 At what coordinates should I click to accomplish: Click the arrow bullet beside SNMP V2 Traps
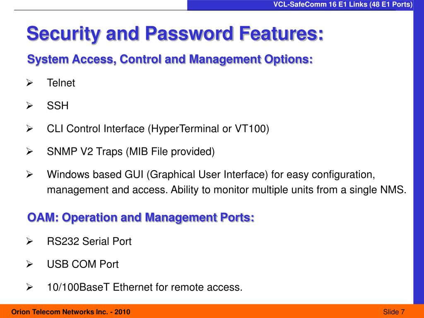(x=29, y=152)
